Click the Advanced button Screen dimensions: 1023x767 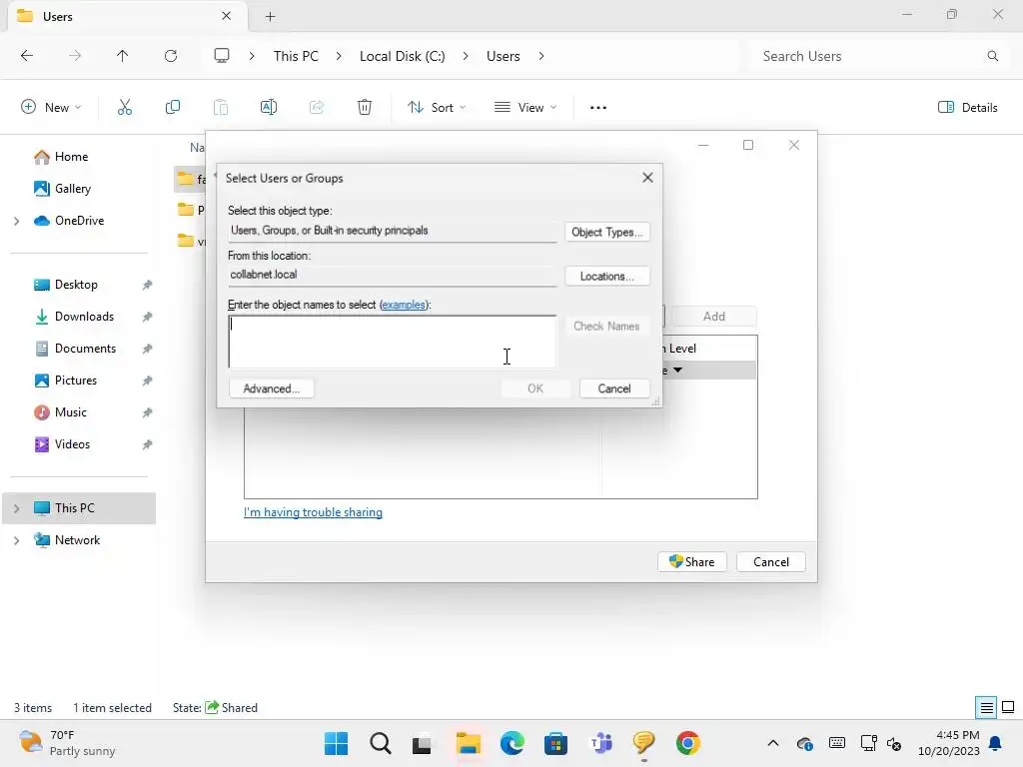pos(272,388)
